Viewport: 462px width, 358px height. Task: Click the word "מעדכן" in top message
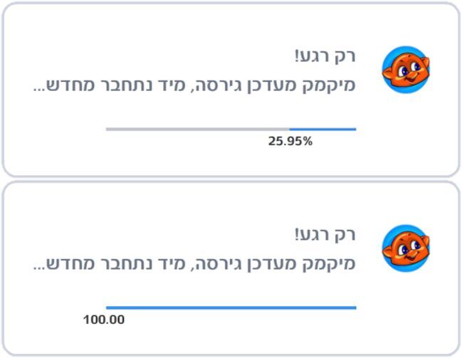pyautogui.click(x=273, y=85)
